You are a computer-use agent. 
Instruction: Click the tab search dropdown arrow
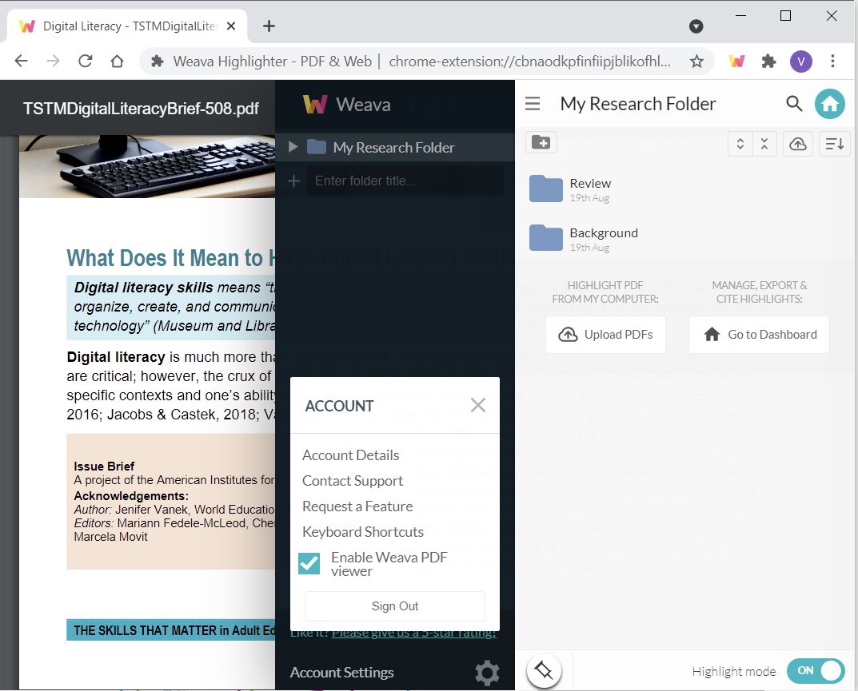coord(696,26)
